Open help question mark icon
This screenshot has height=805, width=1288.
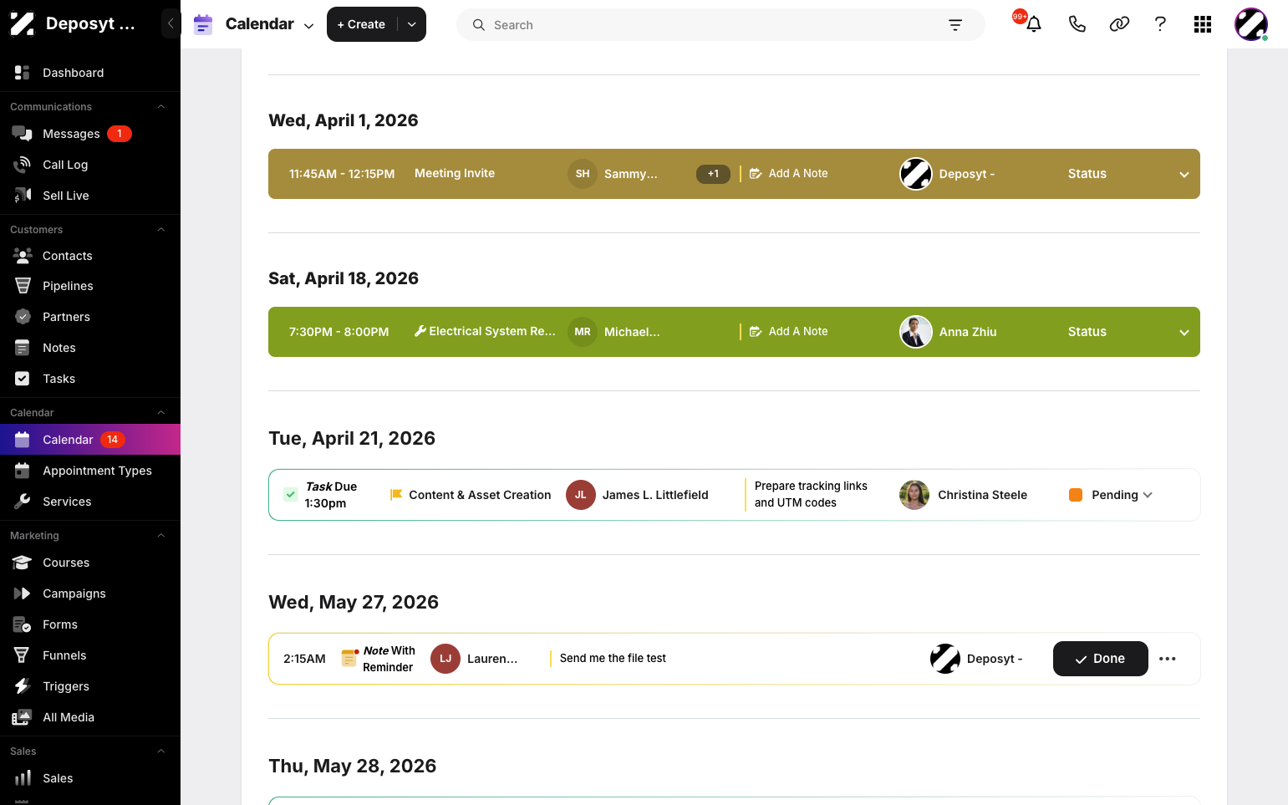[1160, 24]
